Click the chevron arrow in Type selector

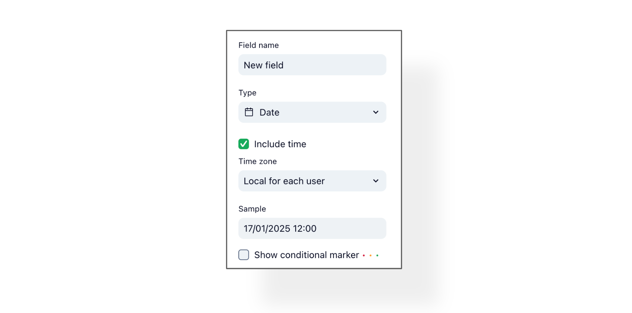pyautogui.click(x=376, y=112)
